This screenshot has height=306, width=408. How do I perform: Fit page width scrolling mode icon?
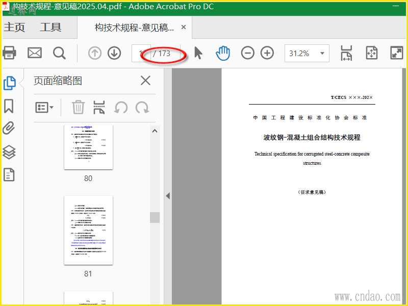pyautogui.click(x=346, y=53)
